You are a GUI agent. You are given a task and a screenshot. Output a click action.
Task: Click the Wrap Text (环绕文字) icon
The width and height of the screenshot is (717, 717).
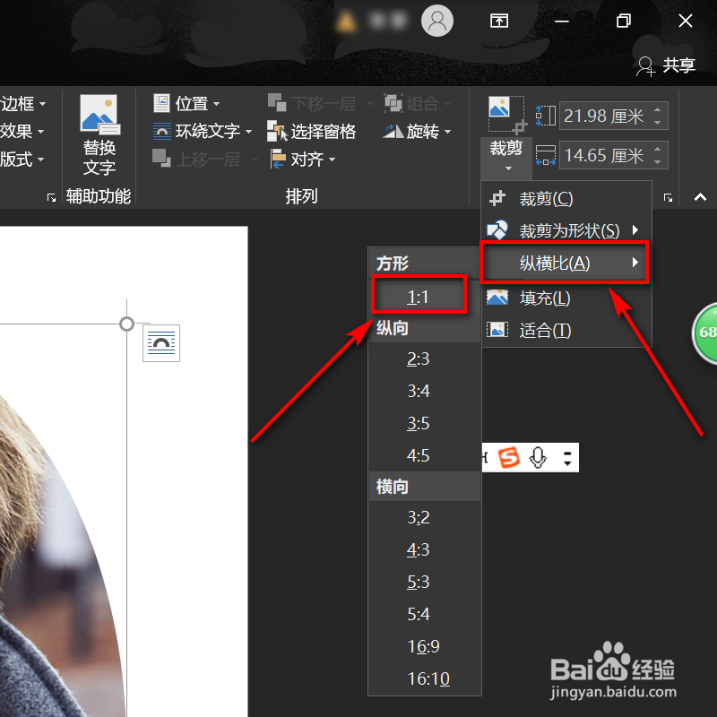pyautogui.click(x=162, y=132)
